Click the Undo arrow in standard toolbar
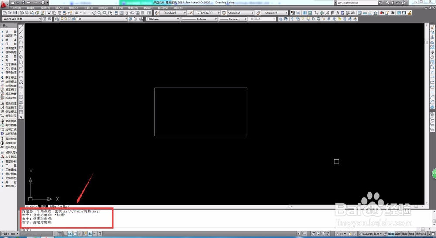The height and width of the screenshot is (238, 436). point(77,13)
